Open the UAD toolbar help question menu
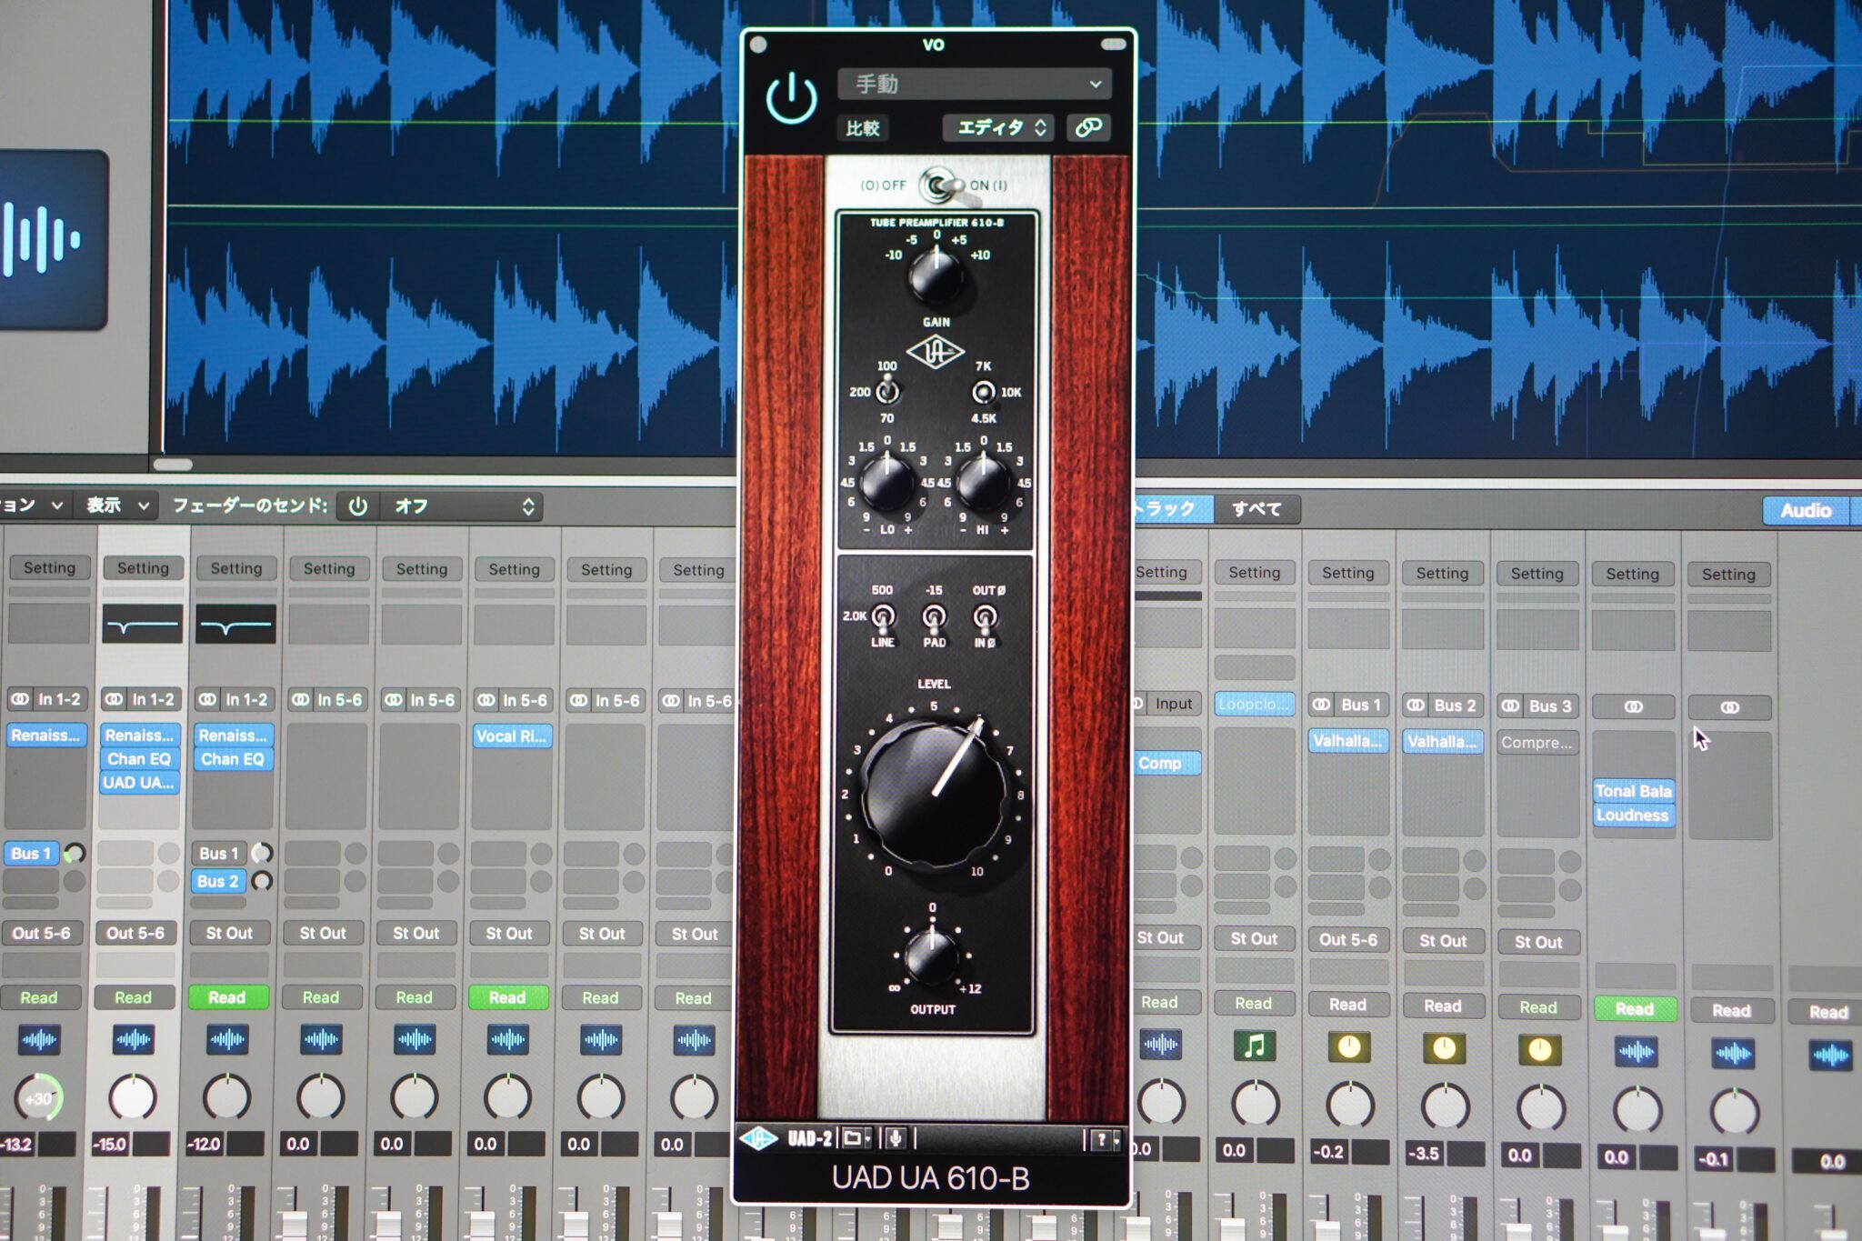Image resolution: width=1862 pixels, height=1241 pixels. (1106, 1139)
